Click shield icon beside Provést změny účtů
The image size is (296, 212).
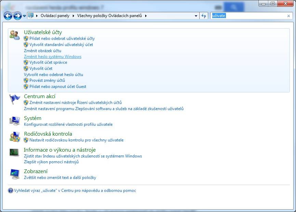tap(26, 80)
